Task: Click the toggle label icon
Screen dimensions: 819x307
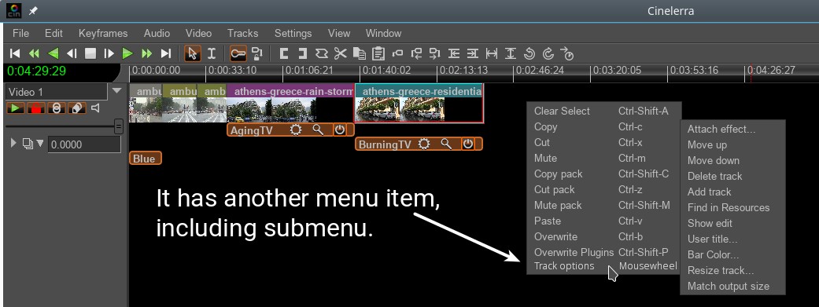Action: coord(397,53)
